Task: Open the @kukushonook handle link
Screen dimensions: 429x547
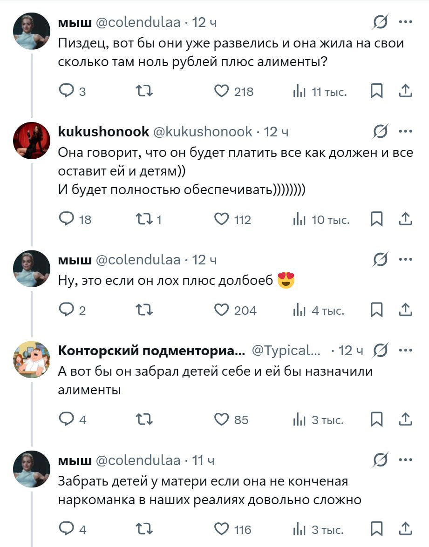Action: click(x=203, y=132)
